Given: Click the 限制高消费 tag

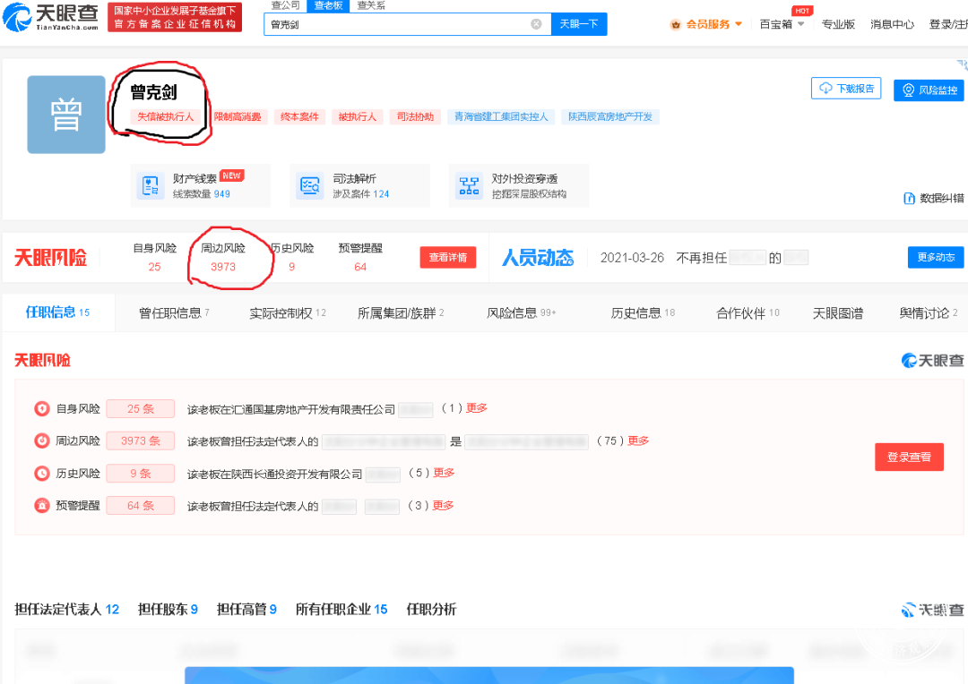Looking at the screenshot, I should coord(238,116).
